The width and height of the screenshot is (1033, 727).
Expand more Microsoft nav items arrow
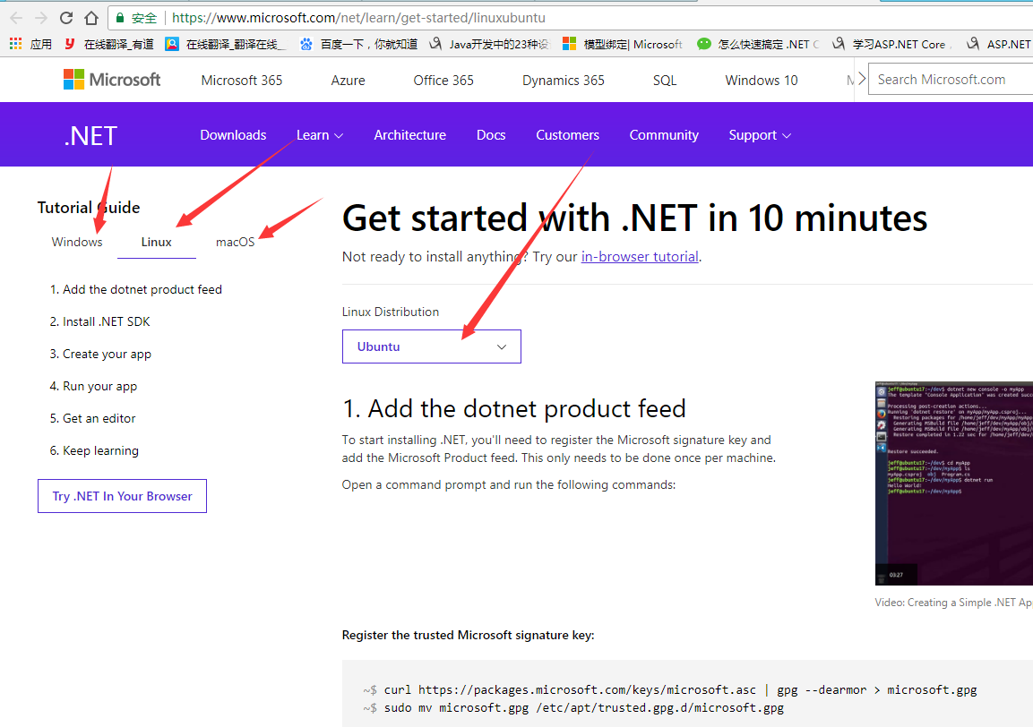coord(861,80)
